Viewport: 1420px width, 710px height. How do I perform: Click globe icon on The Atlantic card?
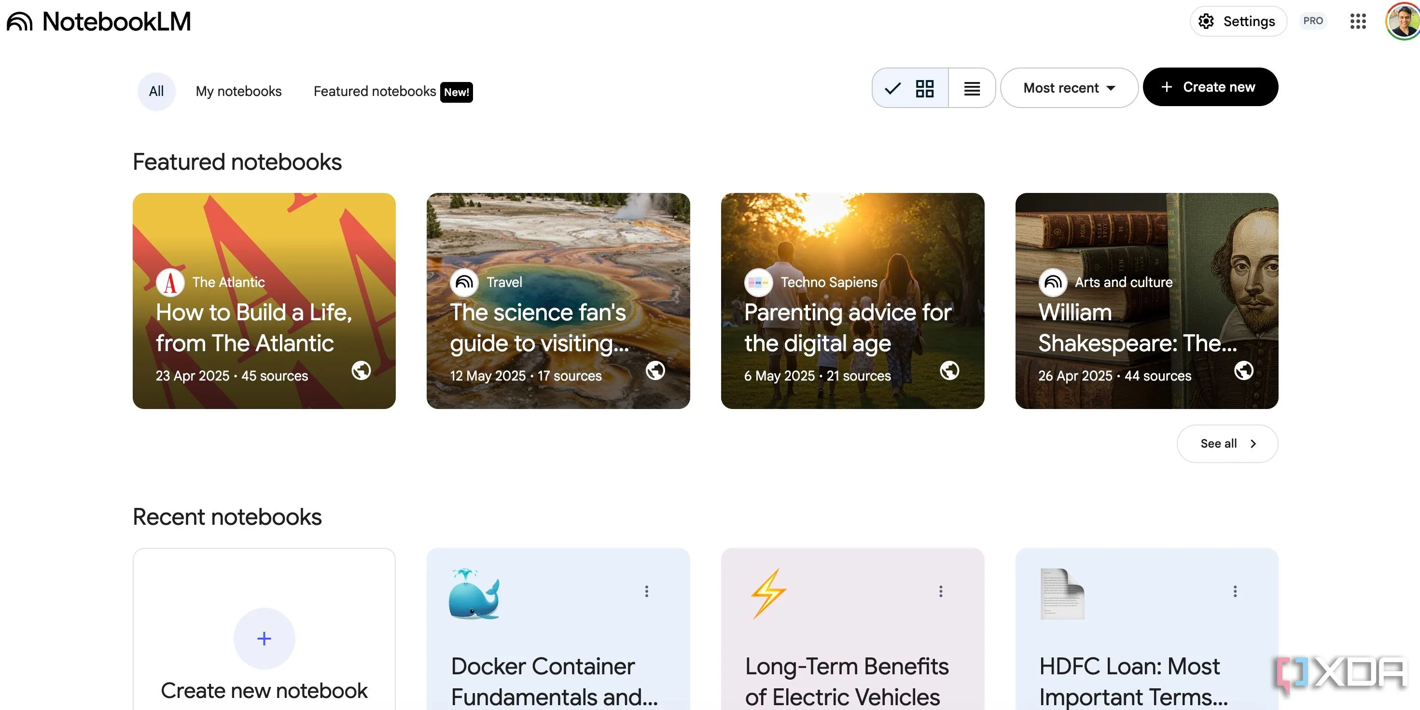pyautogui.click(x=361, y=371)
